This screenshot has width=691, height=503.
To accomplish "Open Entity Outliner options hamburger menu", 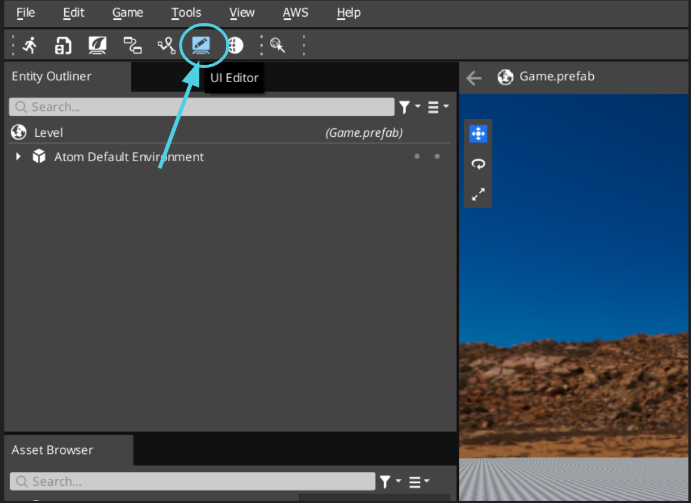I will (x=438, y=107).
